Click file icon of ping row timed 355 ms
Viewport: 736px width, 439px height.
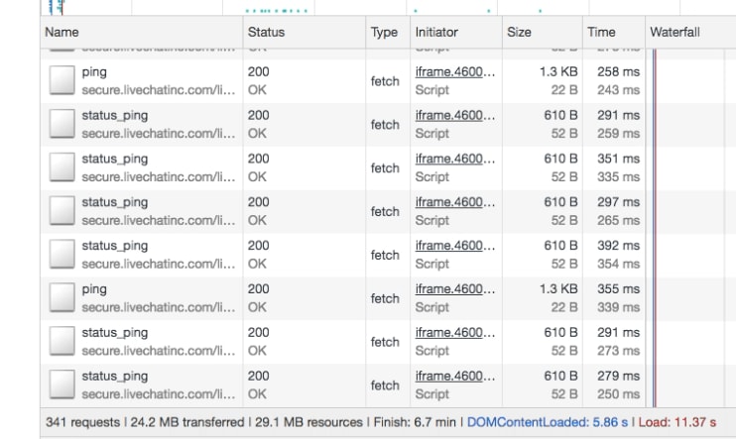click(x=61, y=297)
